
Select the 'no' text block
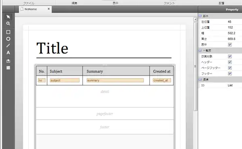(42, 80)
